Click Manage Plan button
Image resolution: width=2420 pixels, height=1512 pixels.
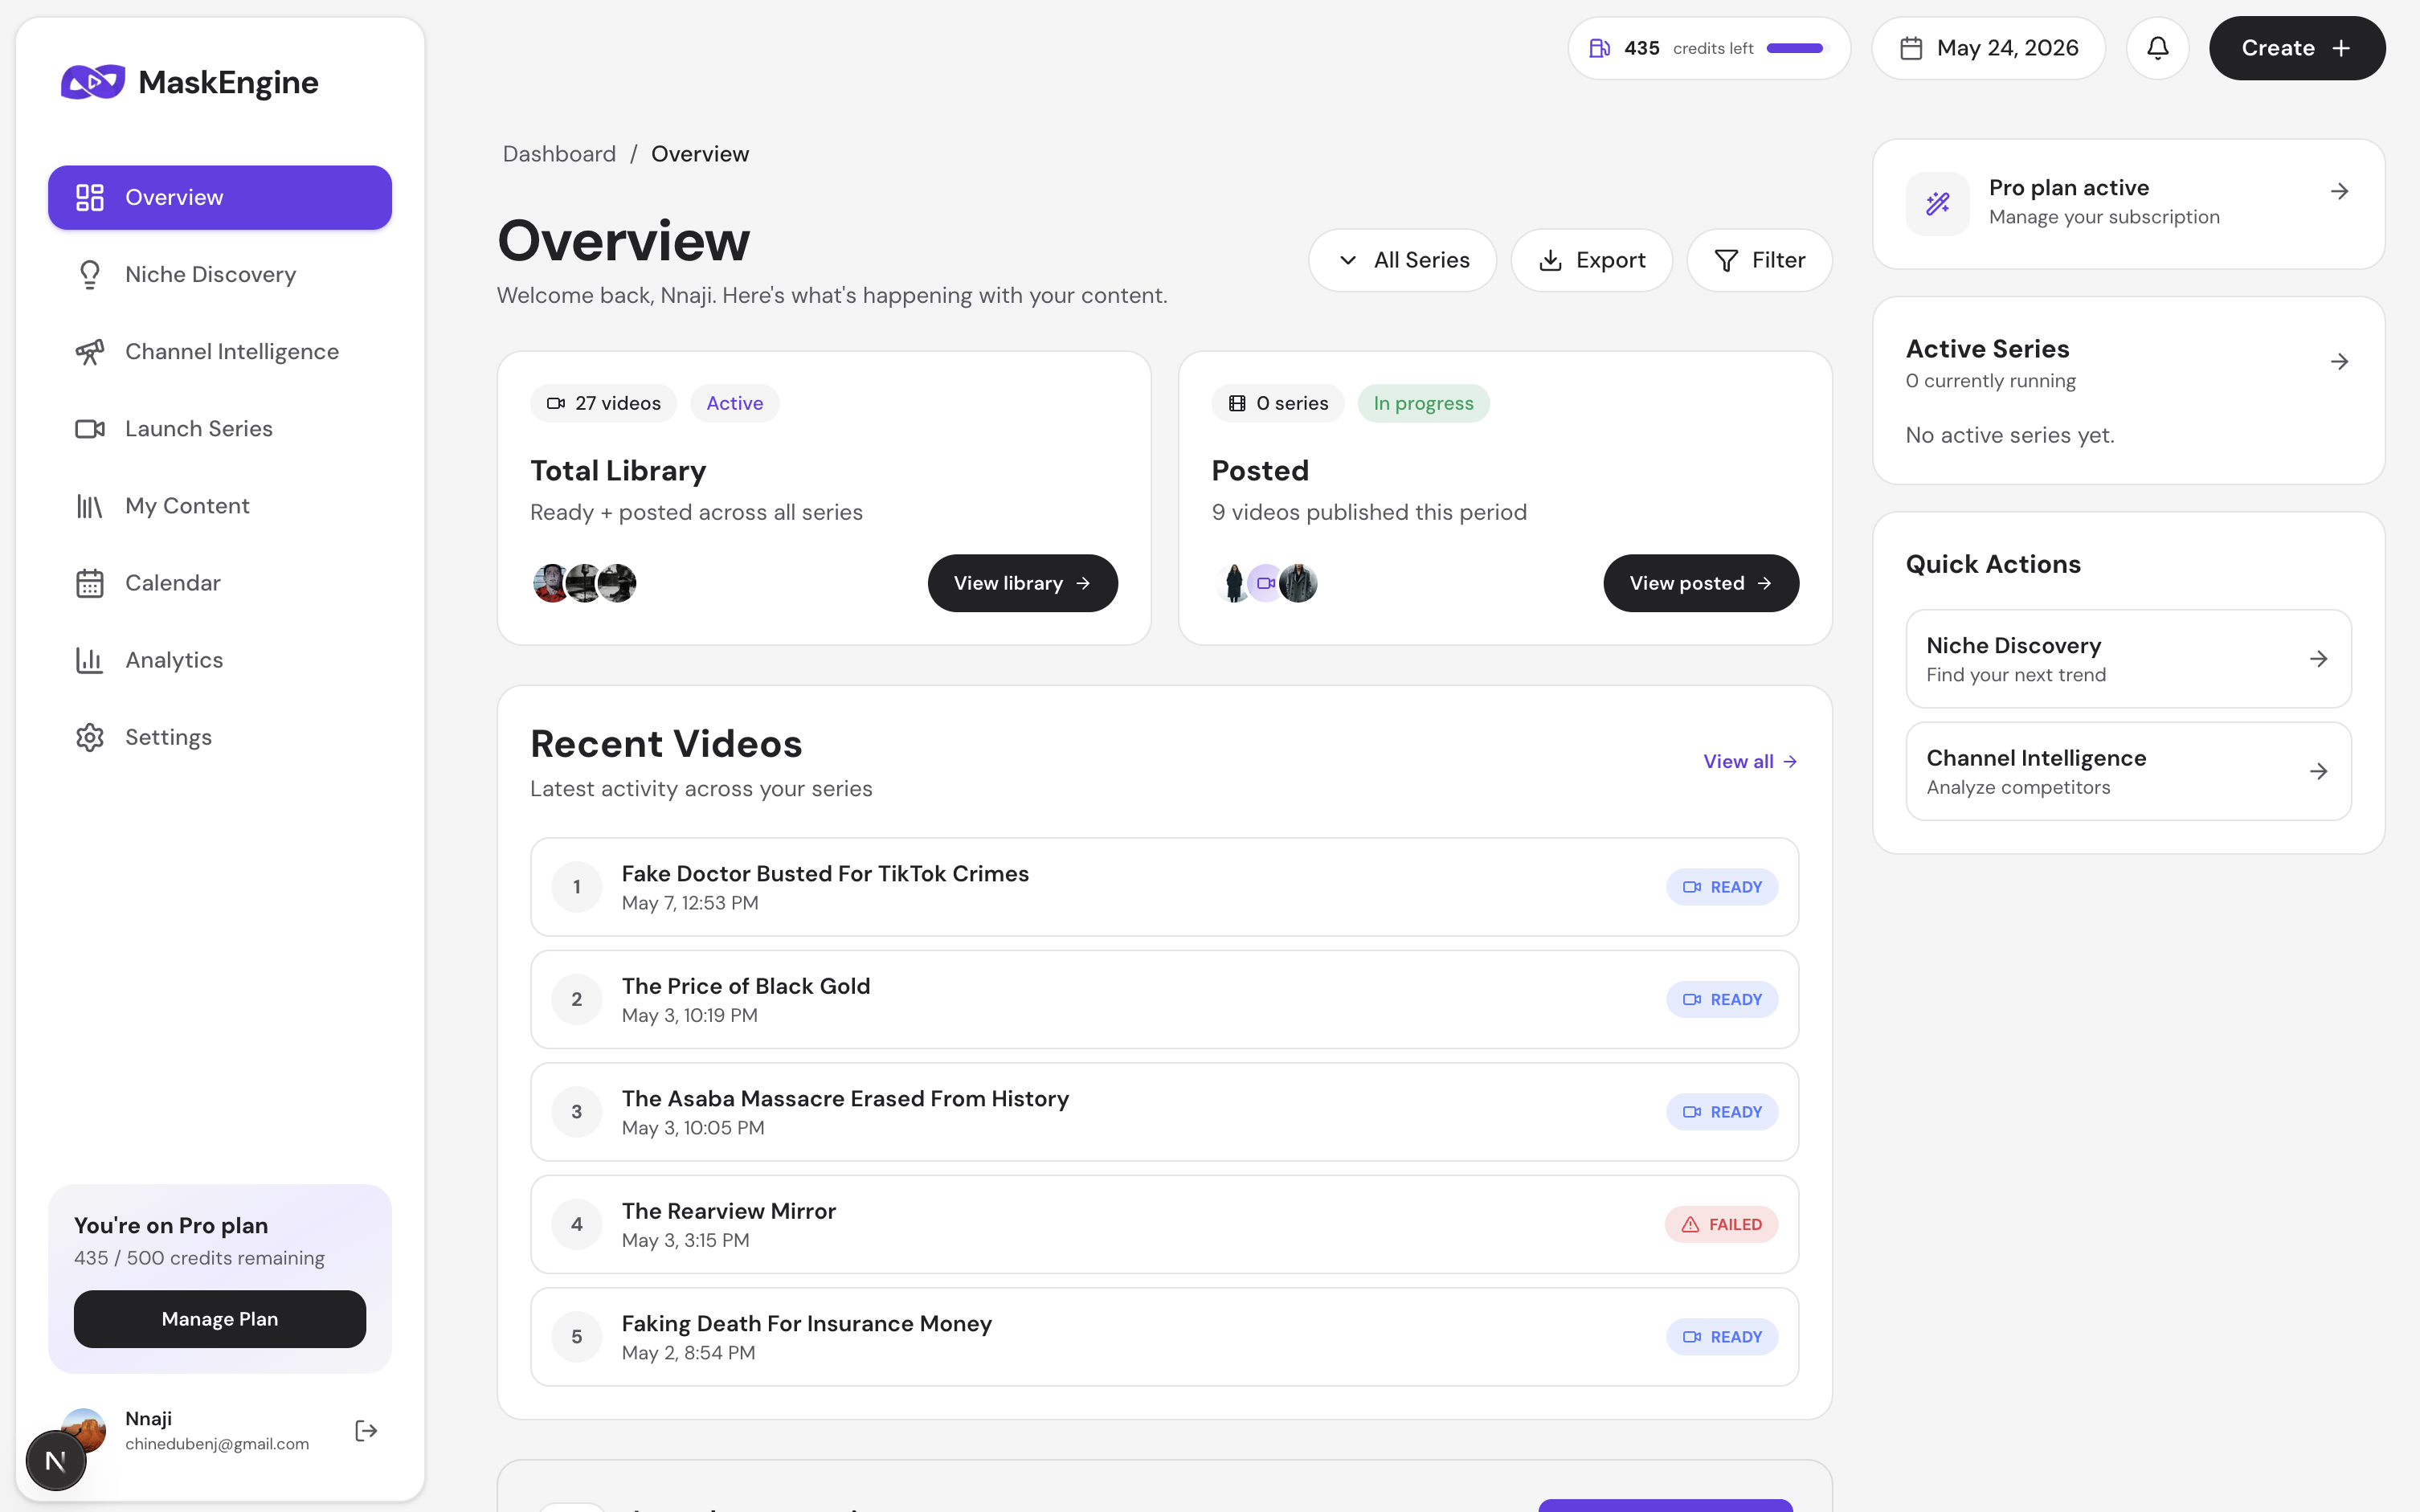[x=220, y=1319]
